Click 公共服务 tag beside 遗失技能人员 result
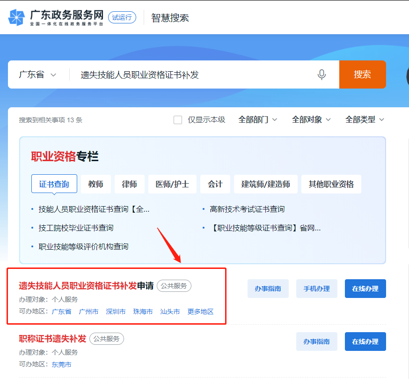The height and width of the screenshot is (379, 409). tap(174, 286)
